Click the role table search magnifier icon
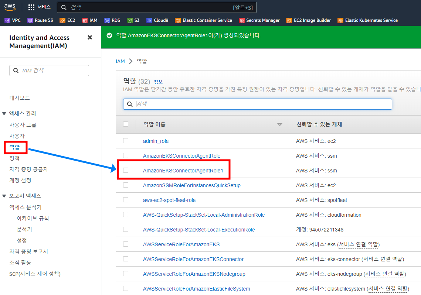The image size is (421, 295). click(x=130, y=104)
